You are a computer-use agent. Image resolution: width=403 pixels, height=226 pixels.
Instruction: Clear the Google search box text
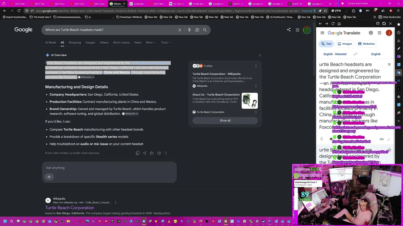(x=180, y=30)
